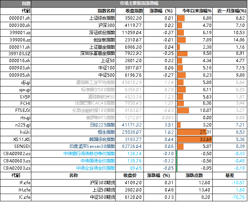Select the 道琼斯欧洲50 name cell

pyautogui.click(x=74, y=97)
